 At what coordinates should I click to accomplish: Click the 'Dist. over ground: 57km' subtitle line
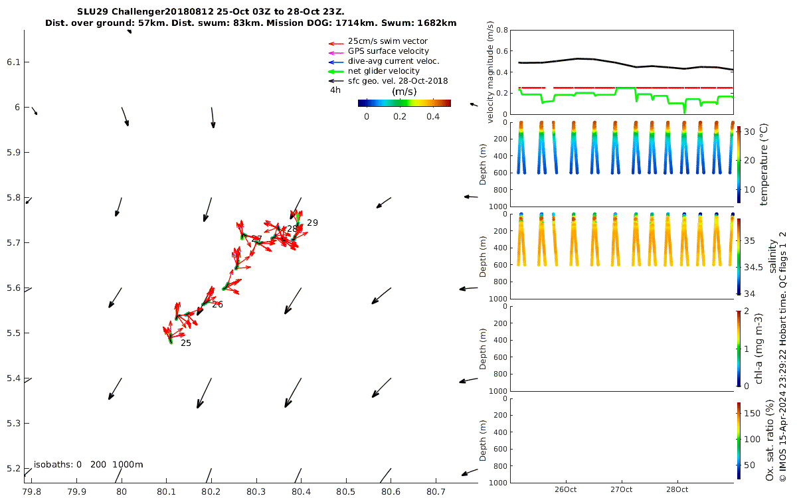coord(250,23)
